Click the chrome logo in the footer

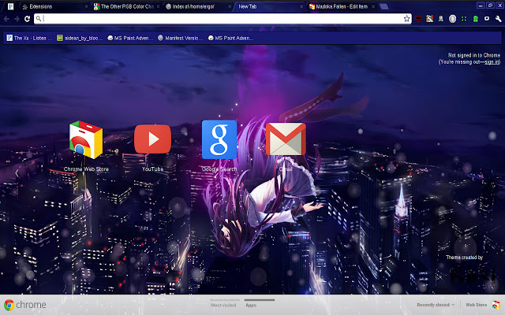(x=25, y=305)
